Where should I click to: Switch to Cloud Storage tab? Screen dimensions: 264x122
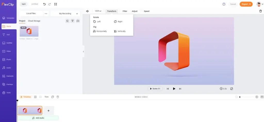pos(34,21)
